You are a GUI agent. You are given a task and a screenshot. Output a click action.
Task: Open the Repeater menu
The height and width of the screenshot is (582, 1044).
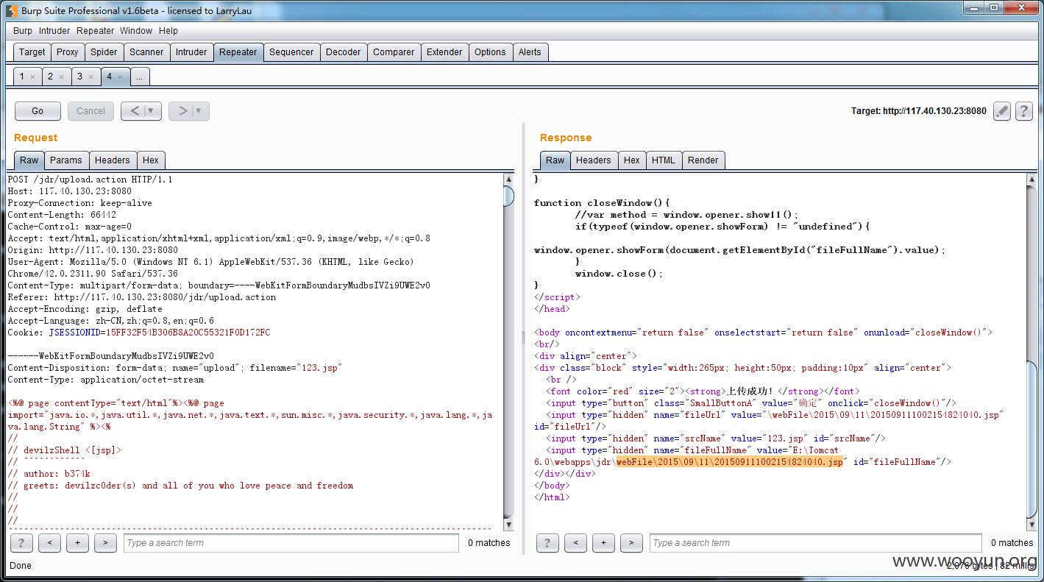(96, 31)
